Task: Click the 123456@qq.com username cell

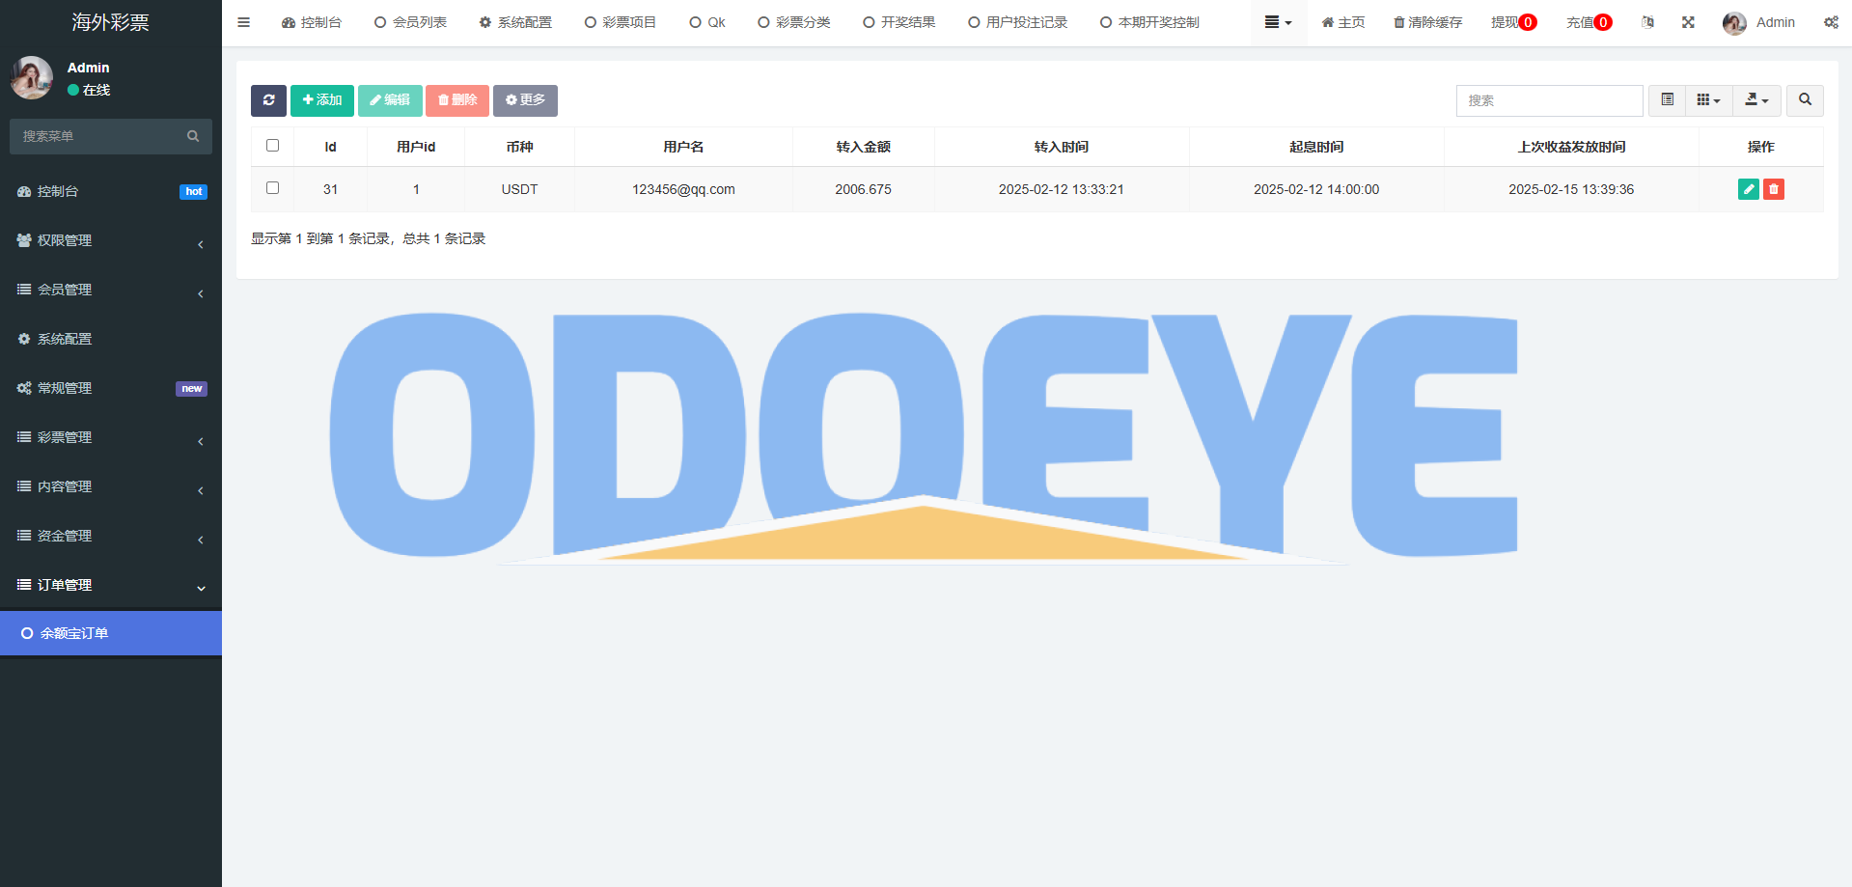Action: [x=683, y=189]
